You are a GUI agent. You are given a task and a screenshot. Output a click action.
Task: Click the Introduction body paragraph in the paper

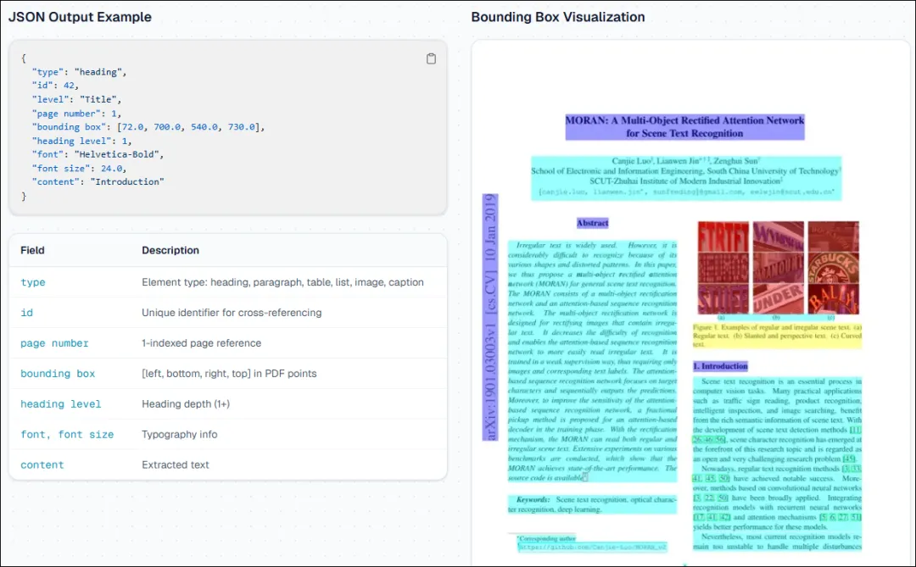(x=777, y=464)
